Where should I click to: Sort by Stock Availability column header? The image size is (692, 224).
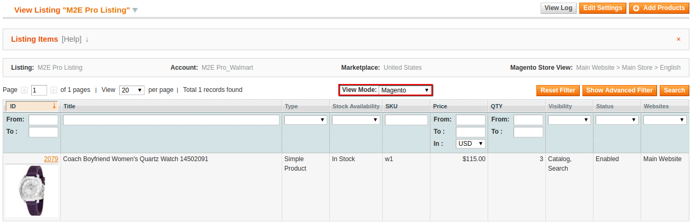point(356,106)
